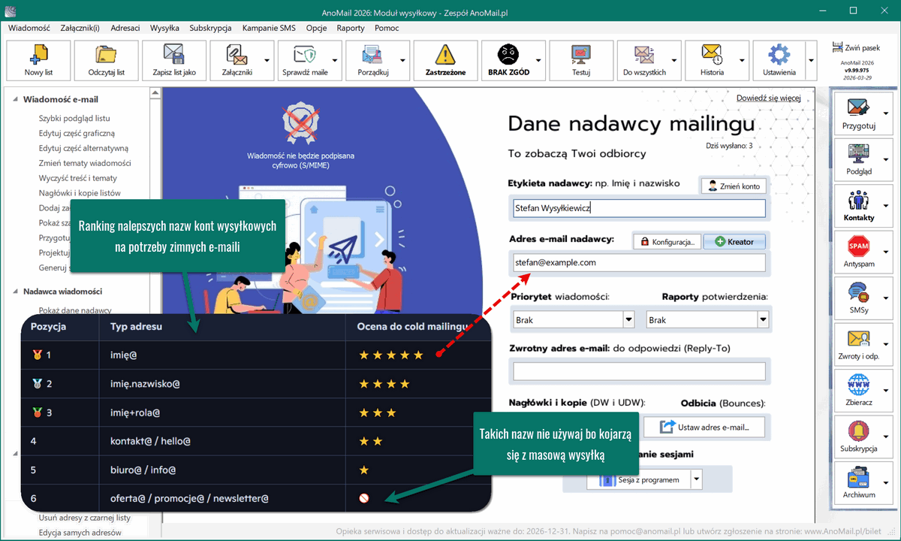Click the Porządkuj toolbar icon
Image resolution: width=901 pixels, height=541 pixels.
point(372,55)
